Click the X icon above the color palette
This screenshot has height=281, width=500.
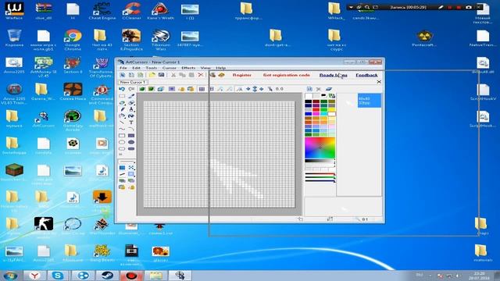318,89
